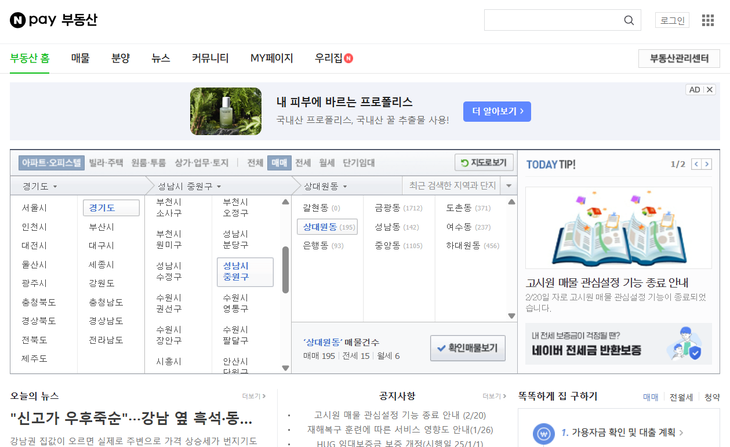
Task: Click neighborhood list scroll up arrow
Action: click(x=511, y=202)
